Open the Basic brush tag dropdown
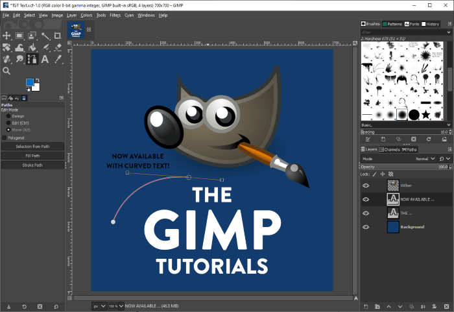Screen dimensions: 454x312 (449, 125)
